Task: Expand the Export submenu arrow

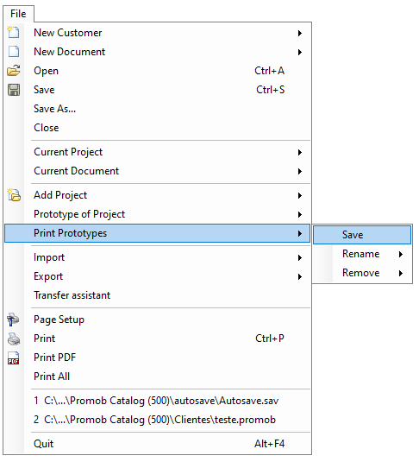Action: 299,276
